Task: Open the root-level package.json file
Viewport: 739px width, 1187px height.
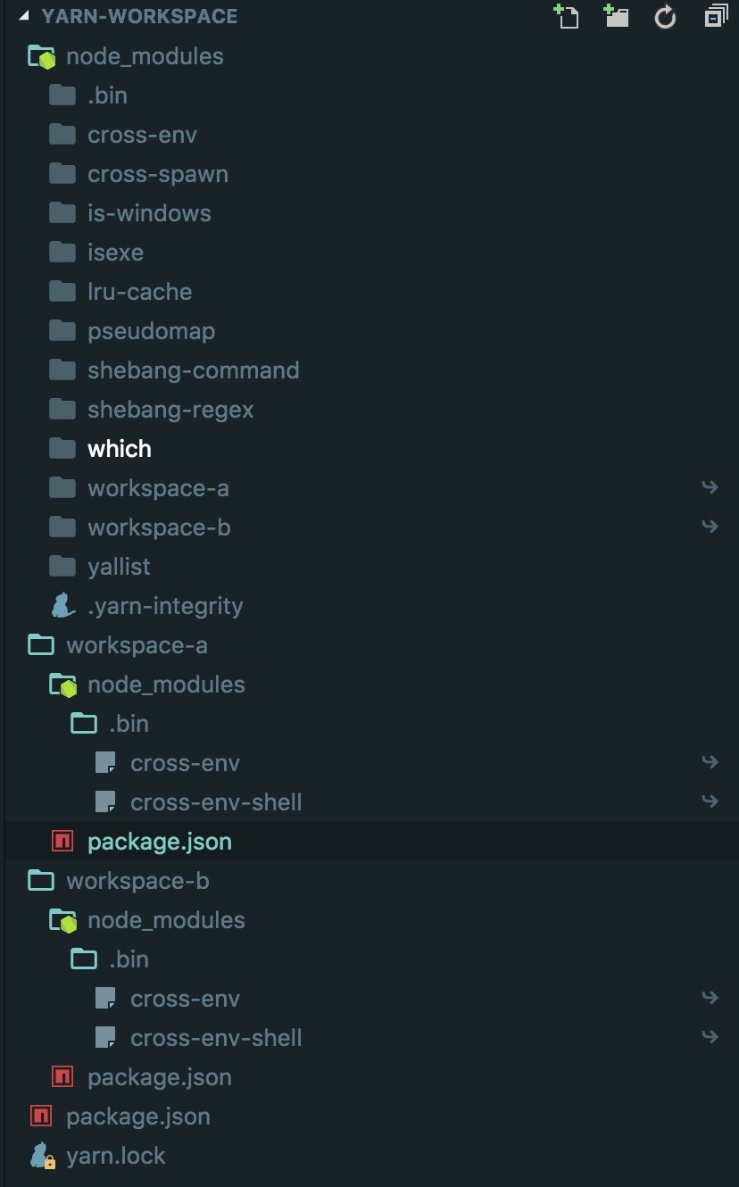Action: (137, 1116)
